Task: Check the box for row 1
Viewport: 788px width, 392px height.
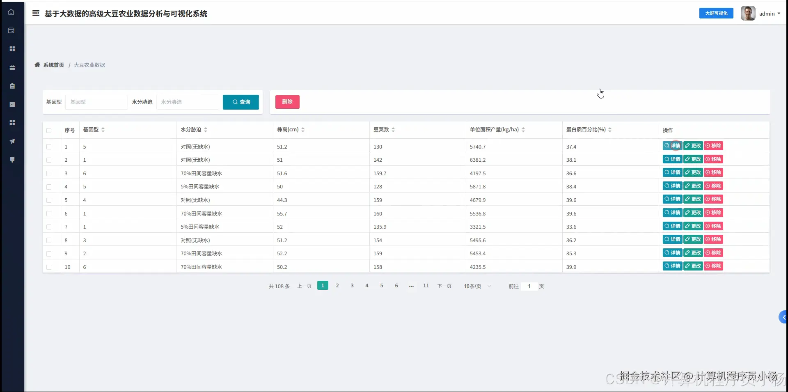Action: coord(49,147)
